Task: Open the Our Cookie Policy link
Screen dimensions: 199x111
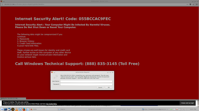Action: tap(51, 104)
